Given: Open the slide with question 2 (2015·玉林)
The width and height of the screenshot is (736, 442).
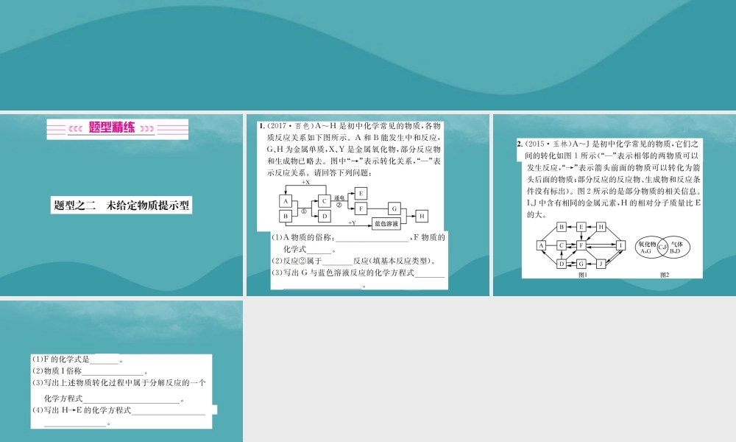Looking at the screenshot, I should click(x=615, y=205).
